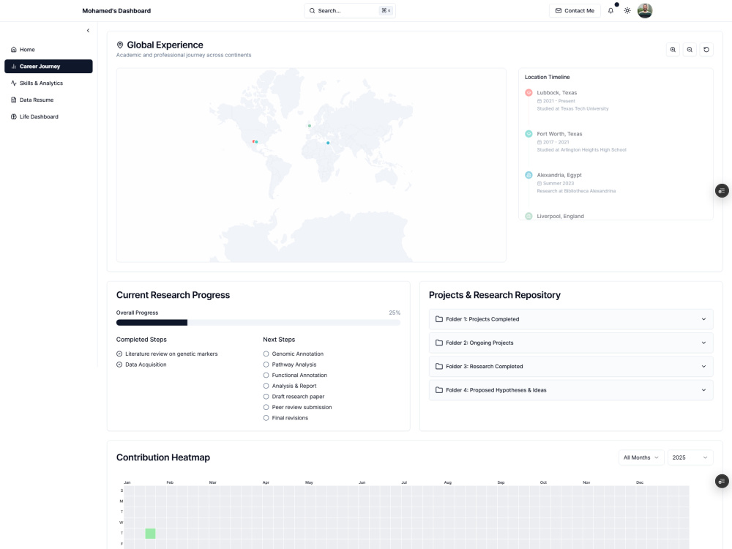The width and height of the screenshot is (732, 549).
Task: Check off Genomic Annotation step
Action: [x=265, y=354]
